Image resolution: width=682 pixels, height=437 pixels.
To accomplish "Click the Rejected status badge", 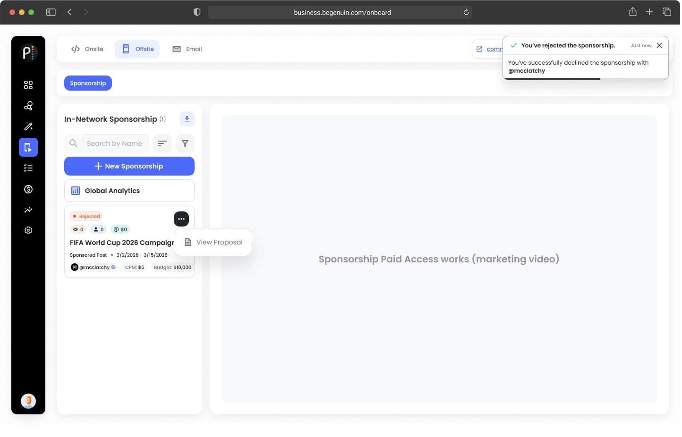I will point(86,216).
